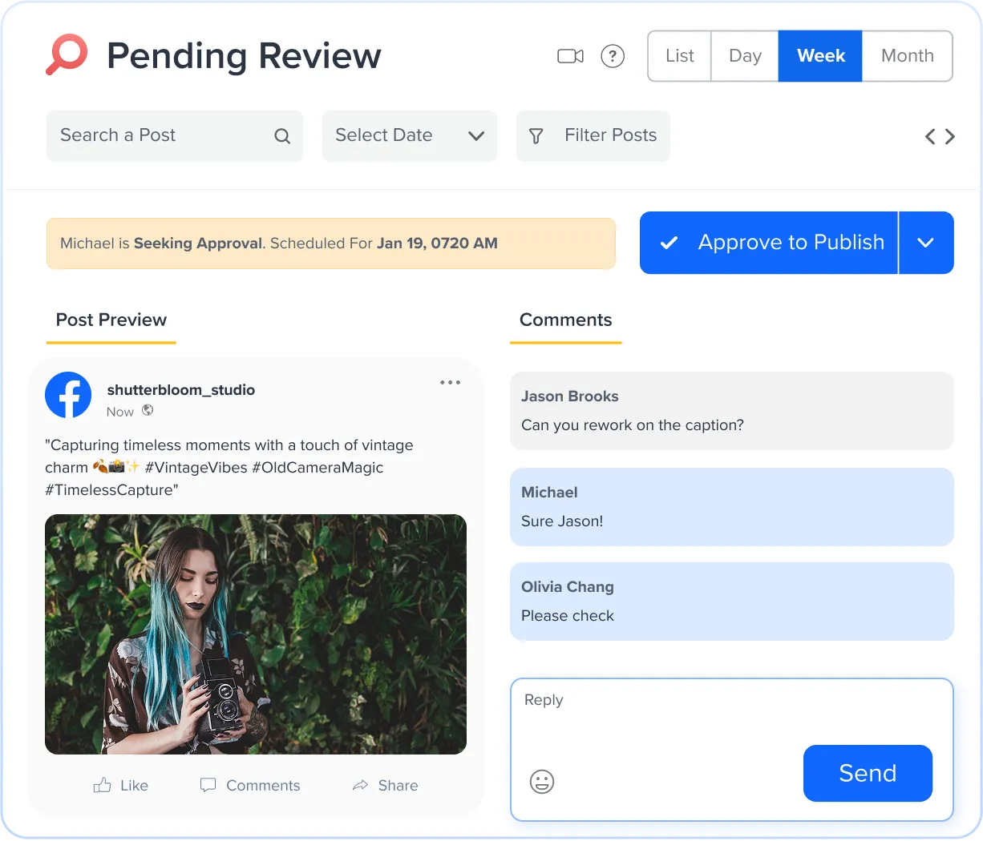
Task: Expand the Approve to Publish dropdown arrow
Action: [x=927, y=243]
